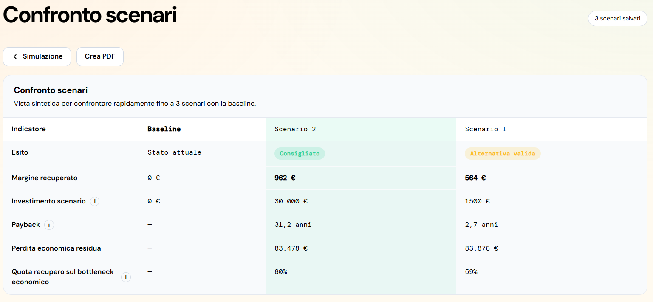Click the 30.000 € investment value
653x302 pixels.
tap(291, 201)
